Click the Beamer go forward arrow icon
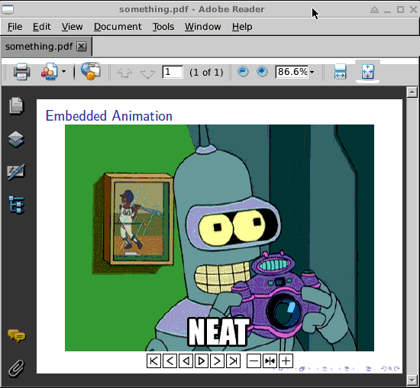420x388 pixels. [397, 369]
